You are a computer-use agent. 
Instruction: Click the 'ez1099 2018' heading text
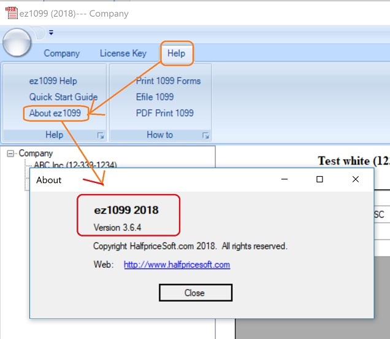click(x=126, y=210)
